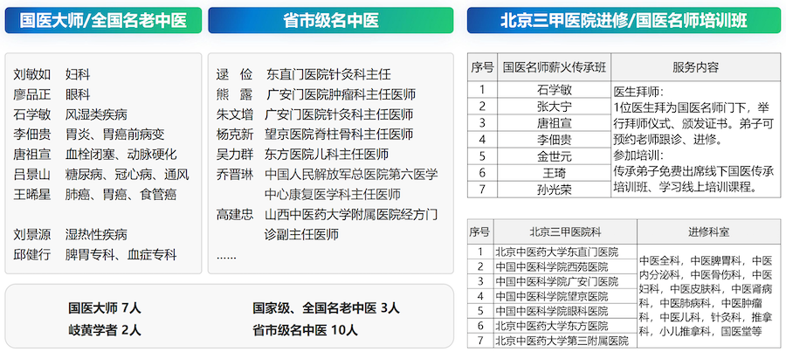786x352 pixels.
Task: Select the name 邱健行
Action: tap(32, 254)
